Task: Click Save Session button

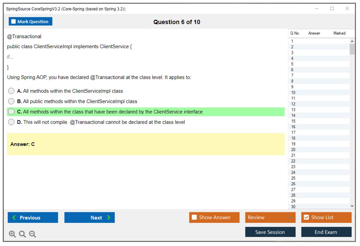Action: [270, 232]
